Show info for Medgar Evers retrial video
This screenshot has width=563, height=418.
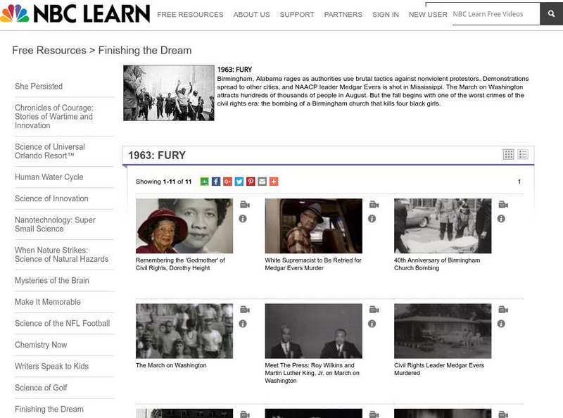[372, 219]
